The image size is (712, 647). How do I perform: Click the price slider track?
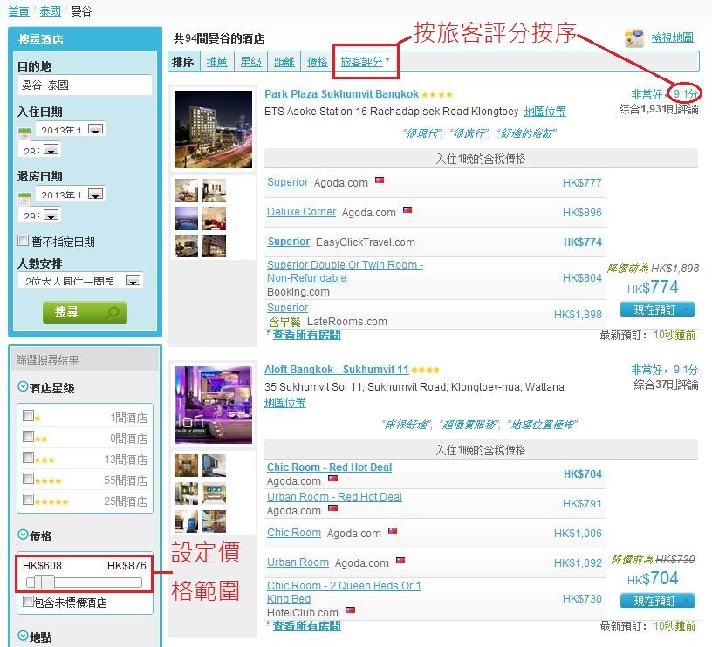tap(84, 582)
